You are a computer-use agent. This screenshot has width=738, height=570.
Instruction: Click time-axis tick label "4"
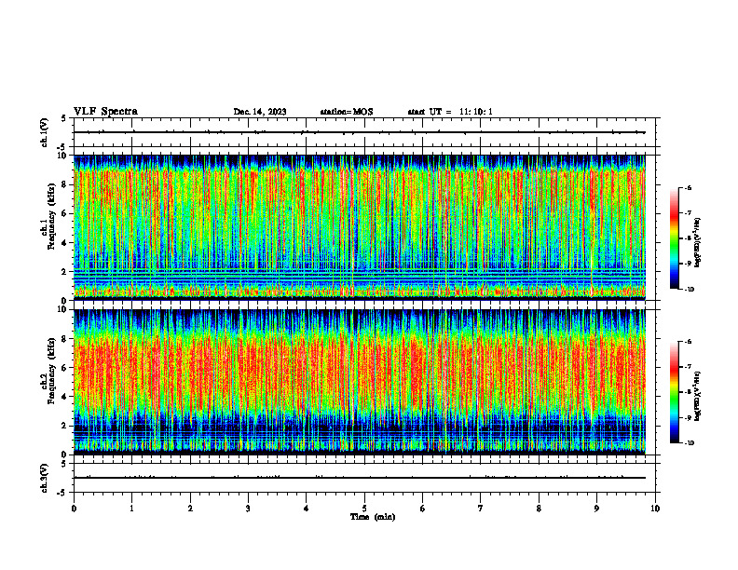coord(307,509)
